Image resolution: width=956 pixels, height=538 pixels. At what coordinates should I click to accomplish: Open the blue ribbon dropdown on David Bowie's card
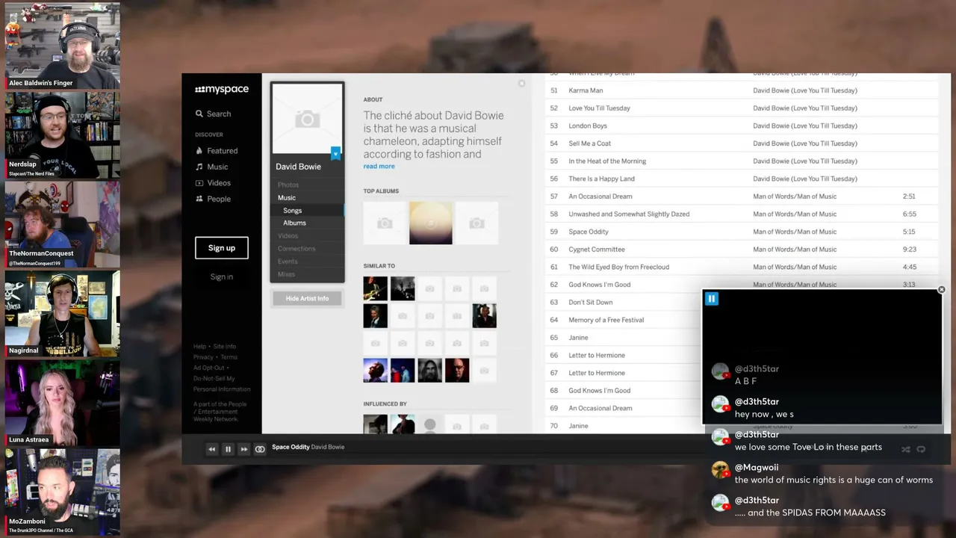click(x=336, y=153)
